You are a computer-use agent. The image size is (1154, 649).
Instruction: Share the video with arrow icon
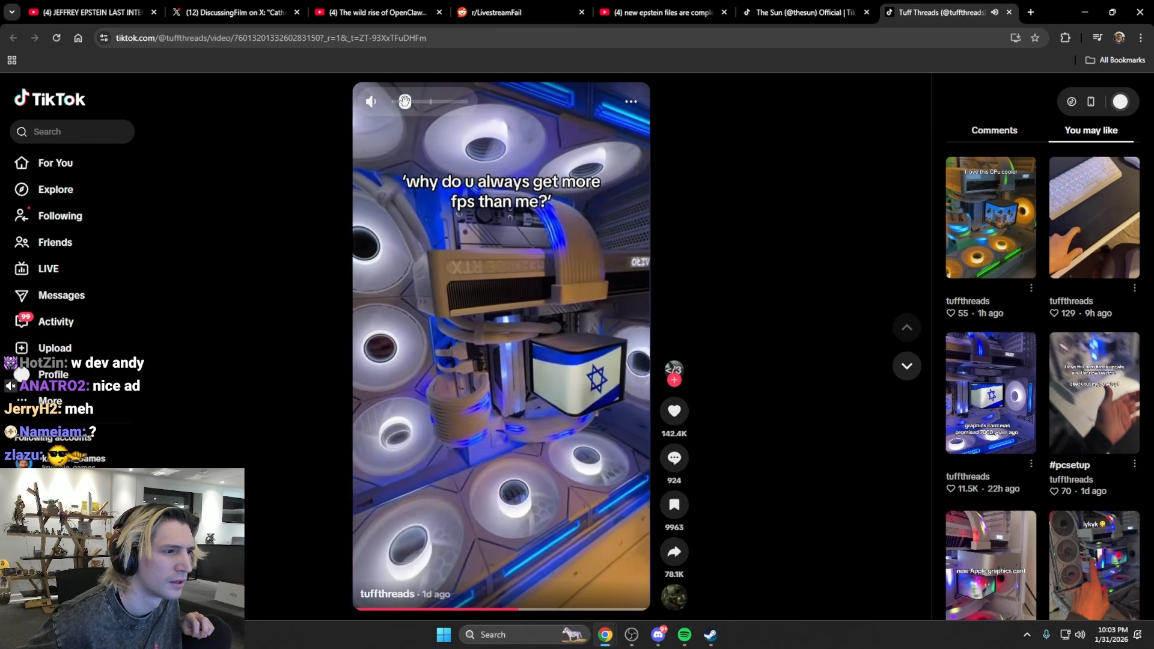[674, 552]
